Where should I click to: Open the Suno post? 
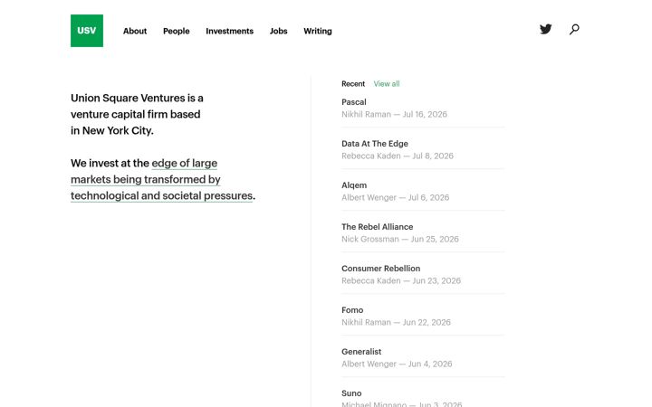coord(351,393)
